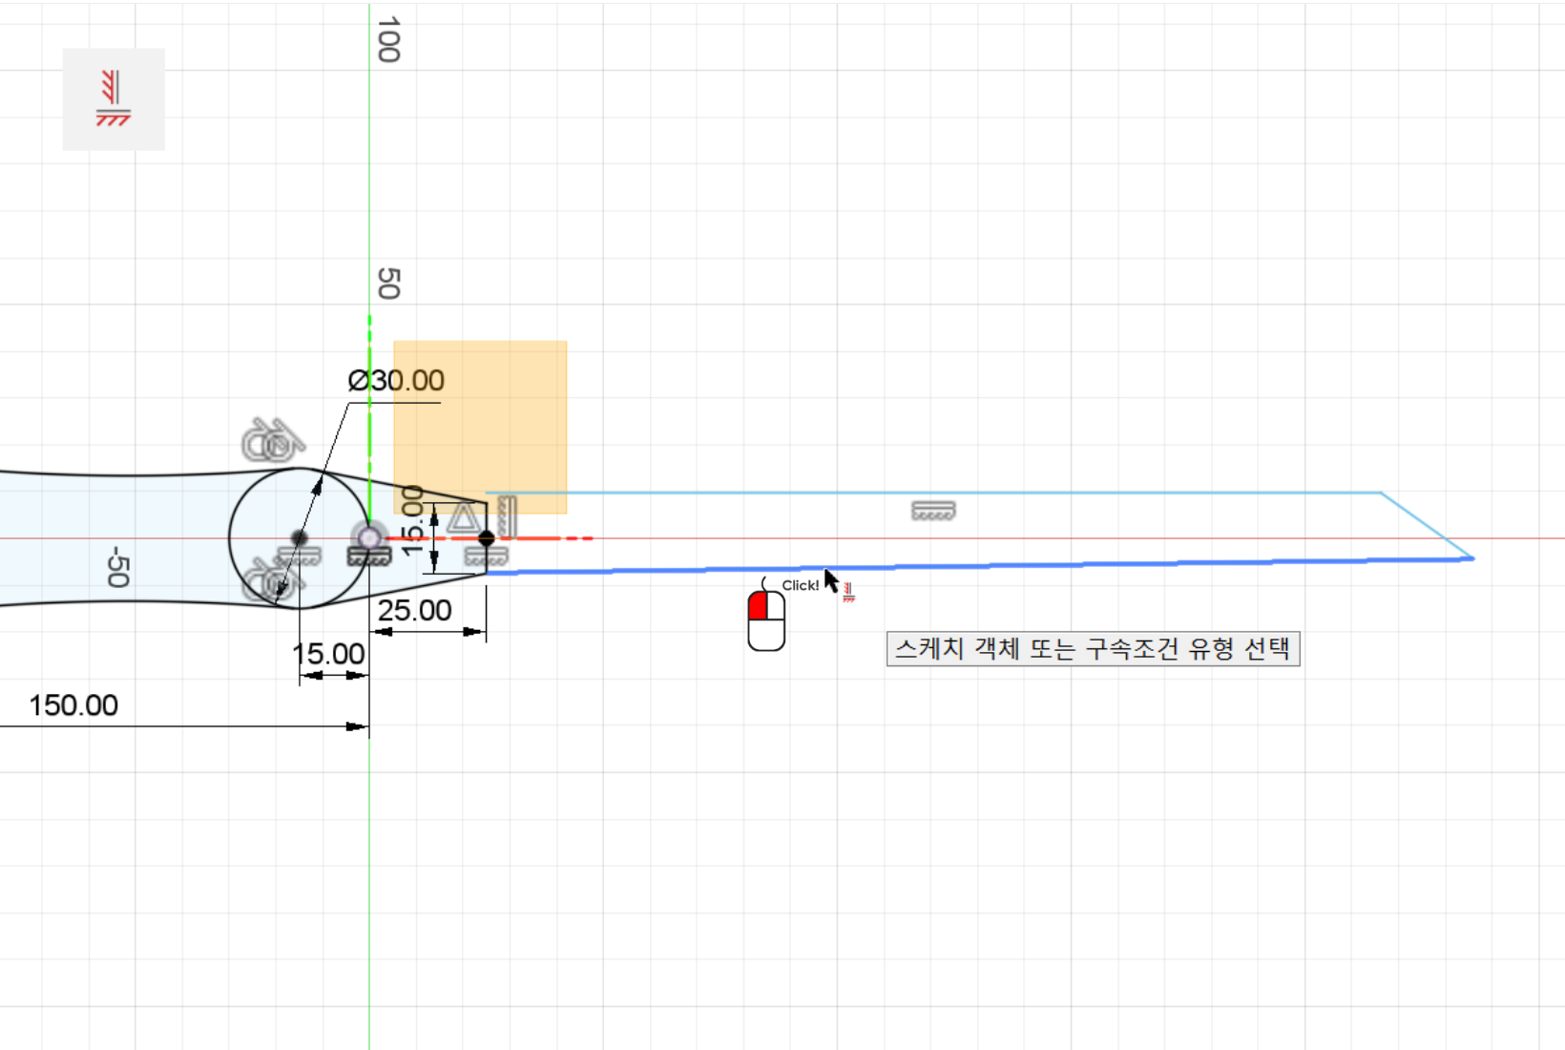The width and height of the screenshot is (1565, 1050).
Task: Click the sketch origin point
Action: [369, 537]
